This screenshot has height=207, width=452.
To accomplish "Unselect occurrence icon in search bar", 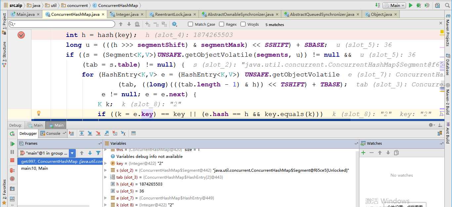I will click(x=156, y=24).
